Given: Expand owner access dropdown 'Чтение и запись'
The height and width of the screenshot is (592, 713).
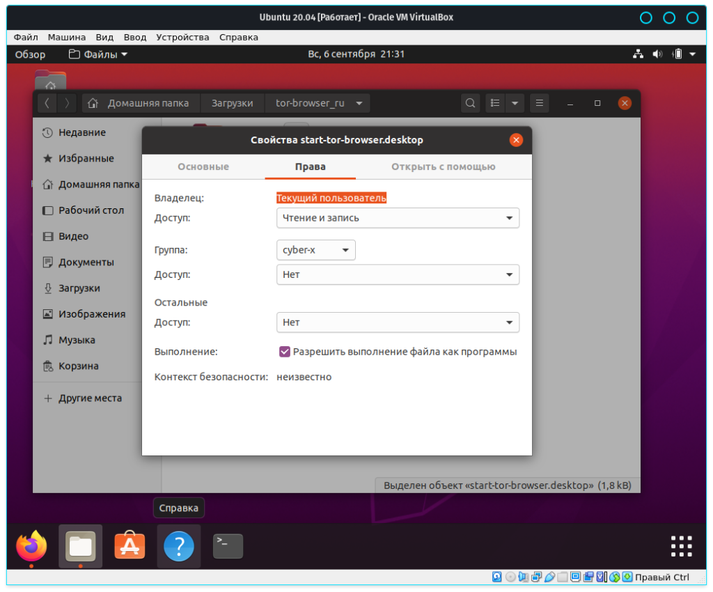Looking at the screenshot, I should 398,218.
